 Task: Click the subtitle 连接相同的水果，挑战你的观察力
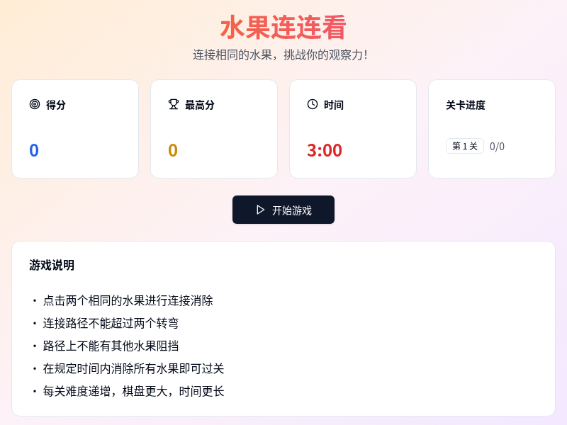coord(281,55)
